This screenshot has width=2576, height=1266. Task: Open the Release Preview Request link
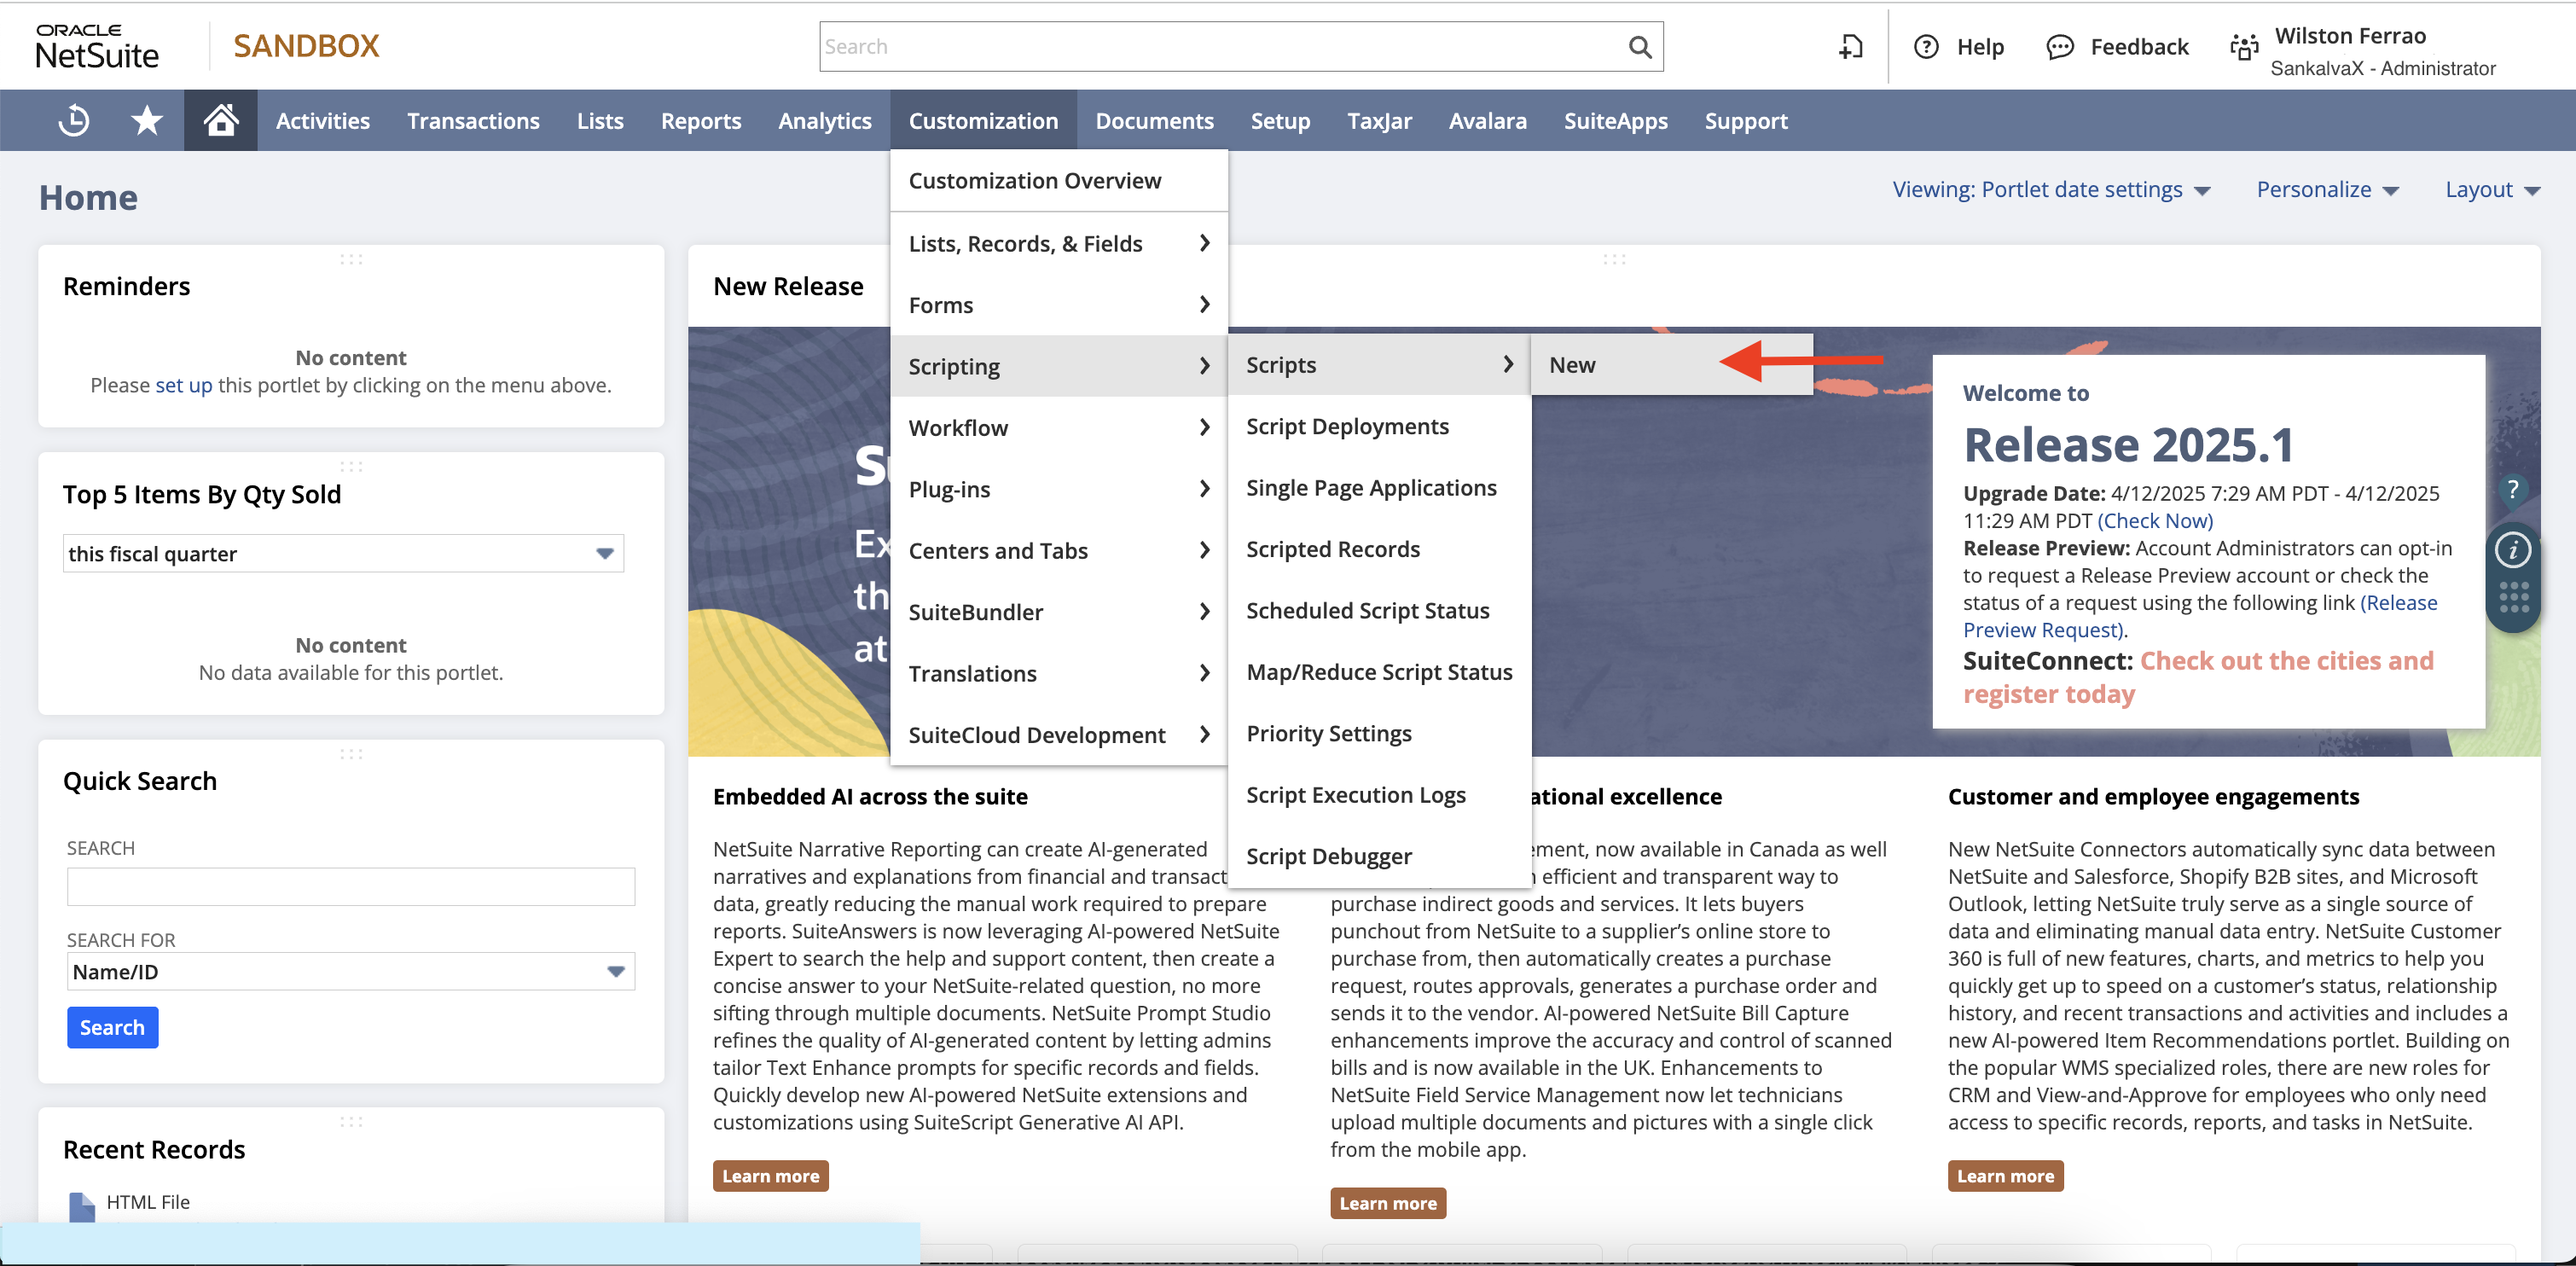tap(2200, 616)
